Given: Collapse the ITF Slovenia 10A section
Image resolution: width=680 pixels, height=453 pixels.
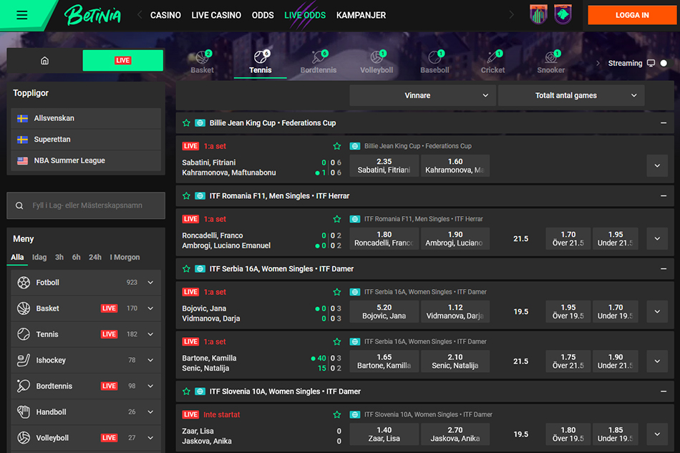Looking at the screenshot, I should pyautogui.click(x=663, y=391).
